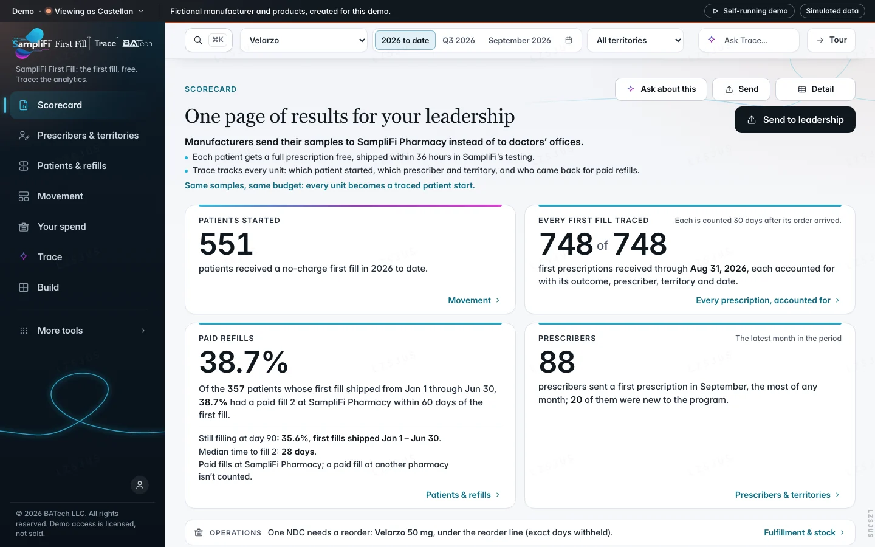This screenshot has width=875, height=547.
Task: Open the All territories dropdown
Action: coord(635,40)
